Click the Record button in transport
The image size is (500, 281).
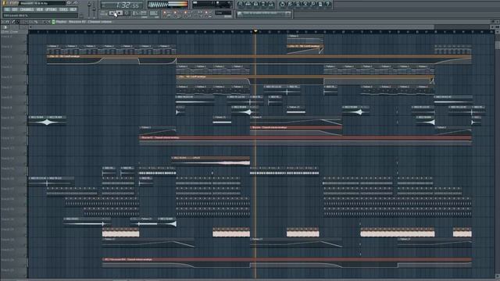pos(127,13)
